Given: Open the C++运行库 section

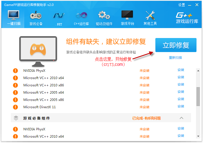Looking at the screenshot, I should click(x=81, y=18).
